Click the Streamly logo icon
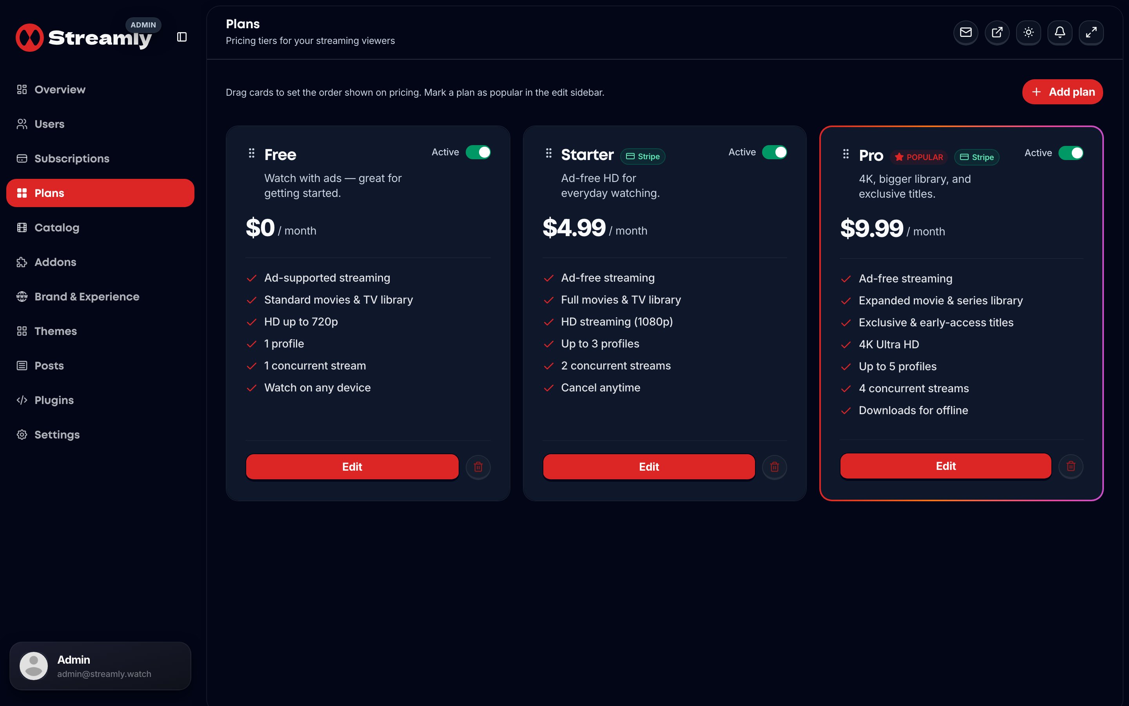Screen dimensions: 1129x706 (29, 37)
